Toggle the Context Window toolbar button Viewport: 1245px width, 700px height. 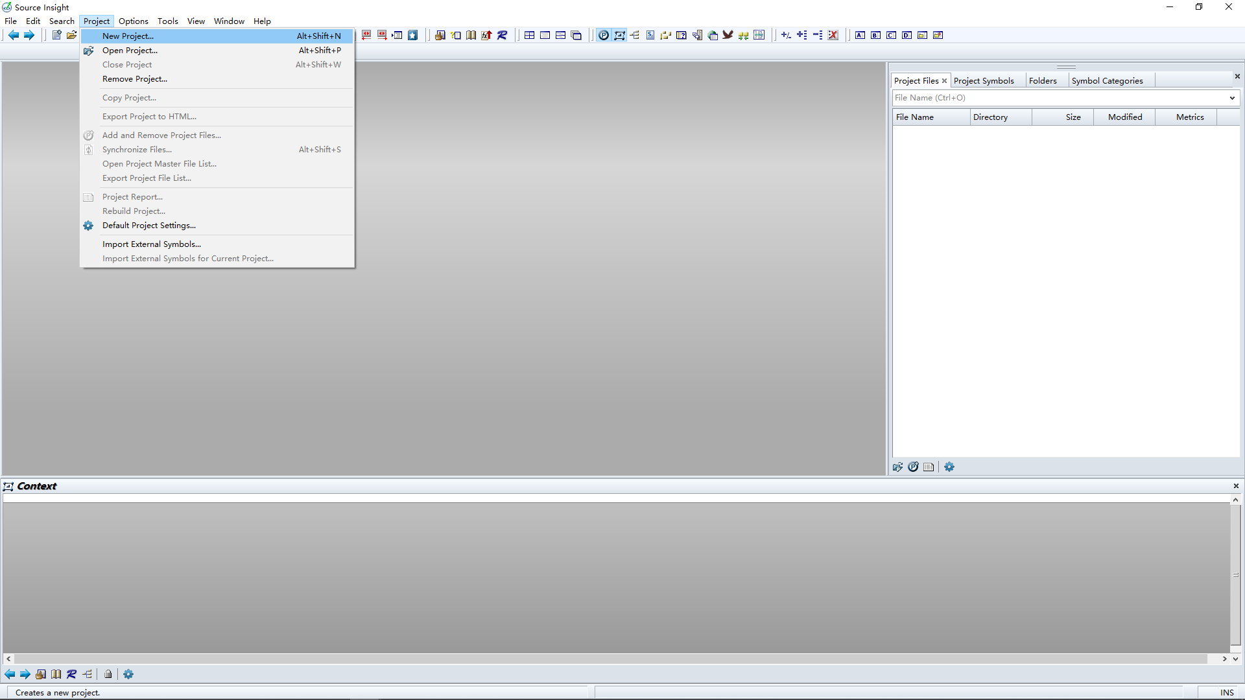(619, 35)
